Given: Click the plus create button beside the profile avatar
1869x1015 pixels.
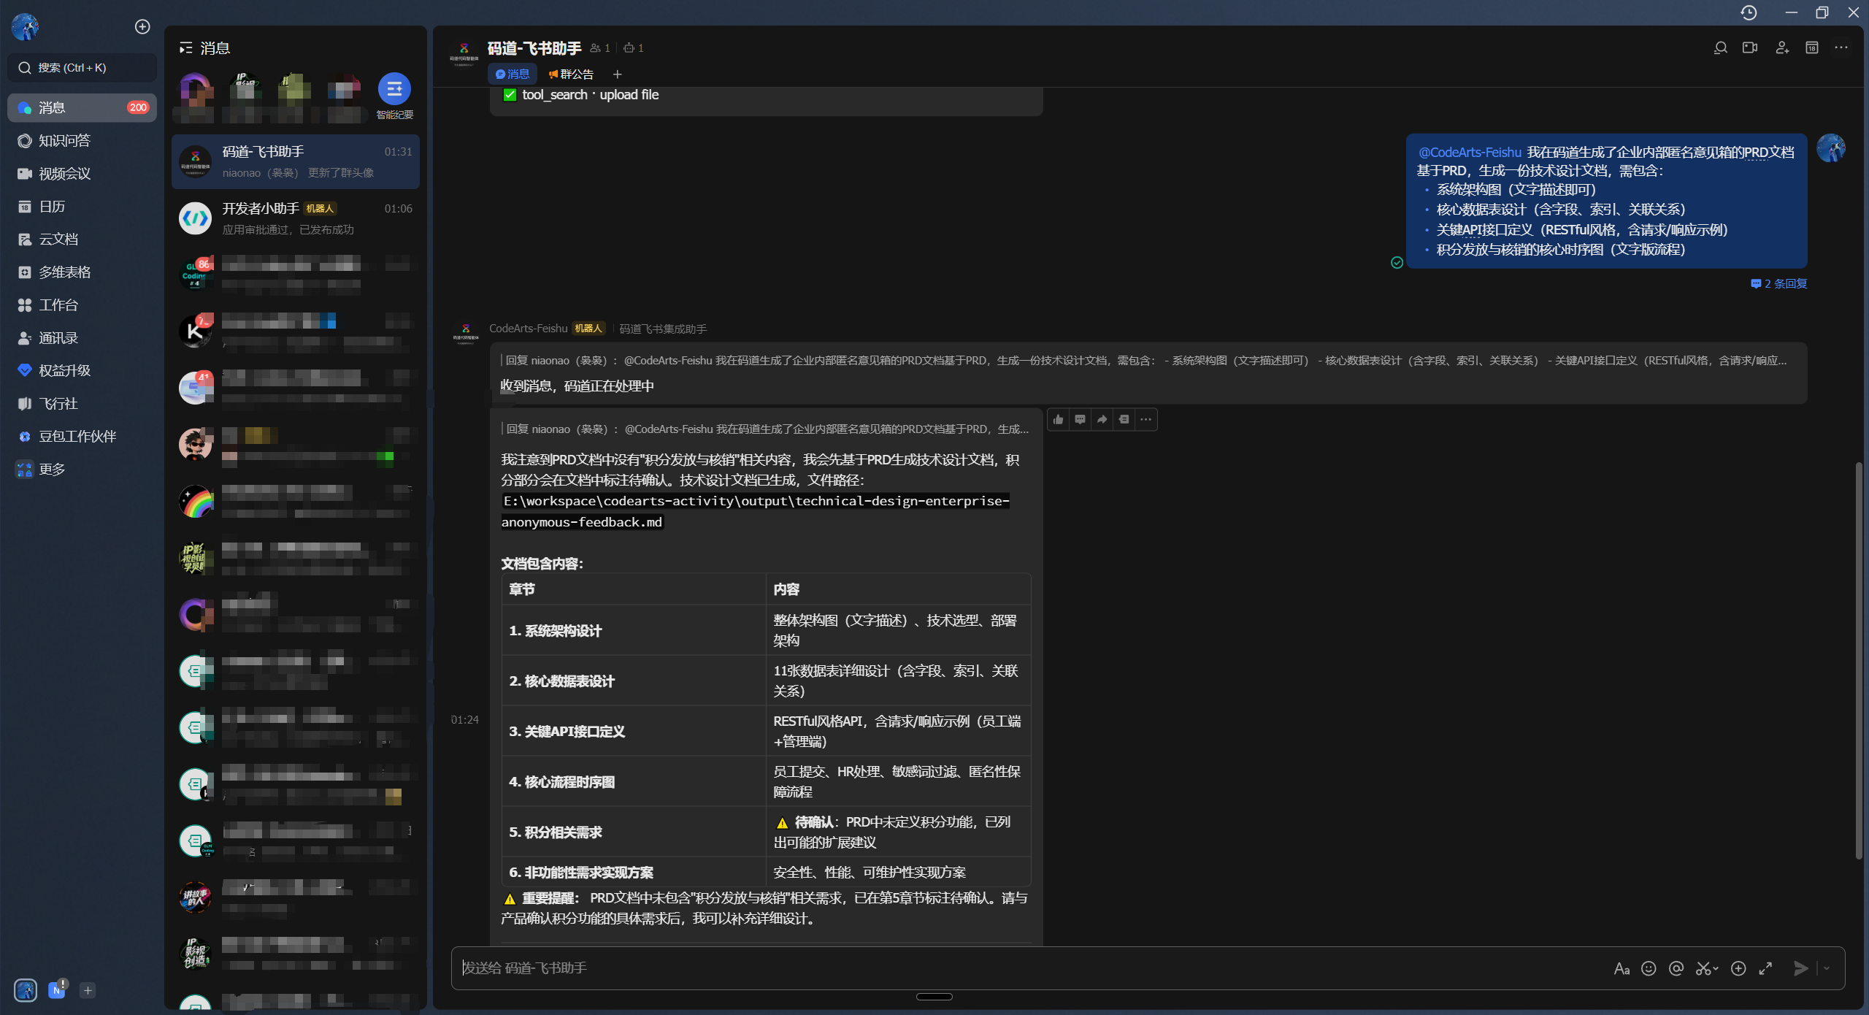Looking at the screenshot, I should pyautogui.click(x=142, y=27).
